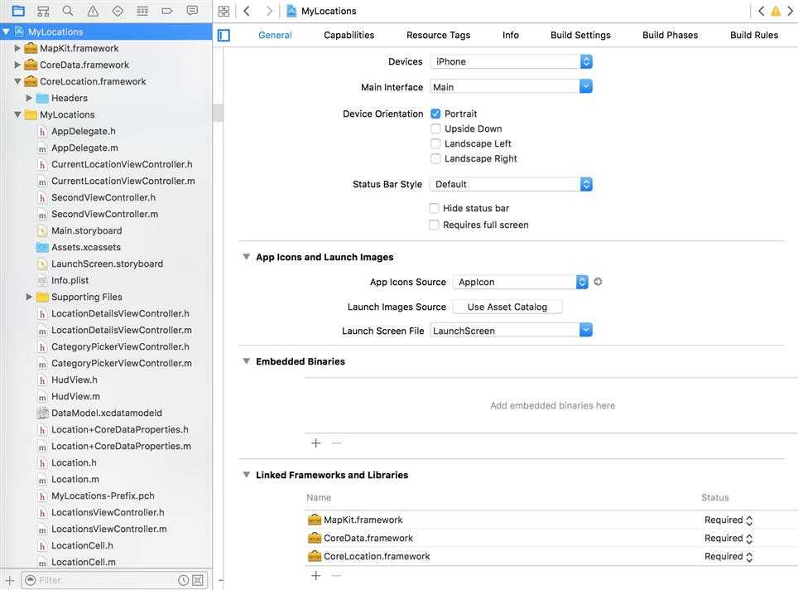
Task: Switch to the Build Rules tab
Action: 754,35
